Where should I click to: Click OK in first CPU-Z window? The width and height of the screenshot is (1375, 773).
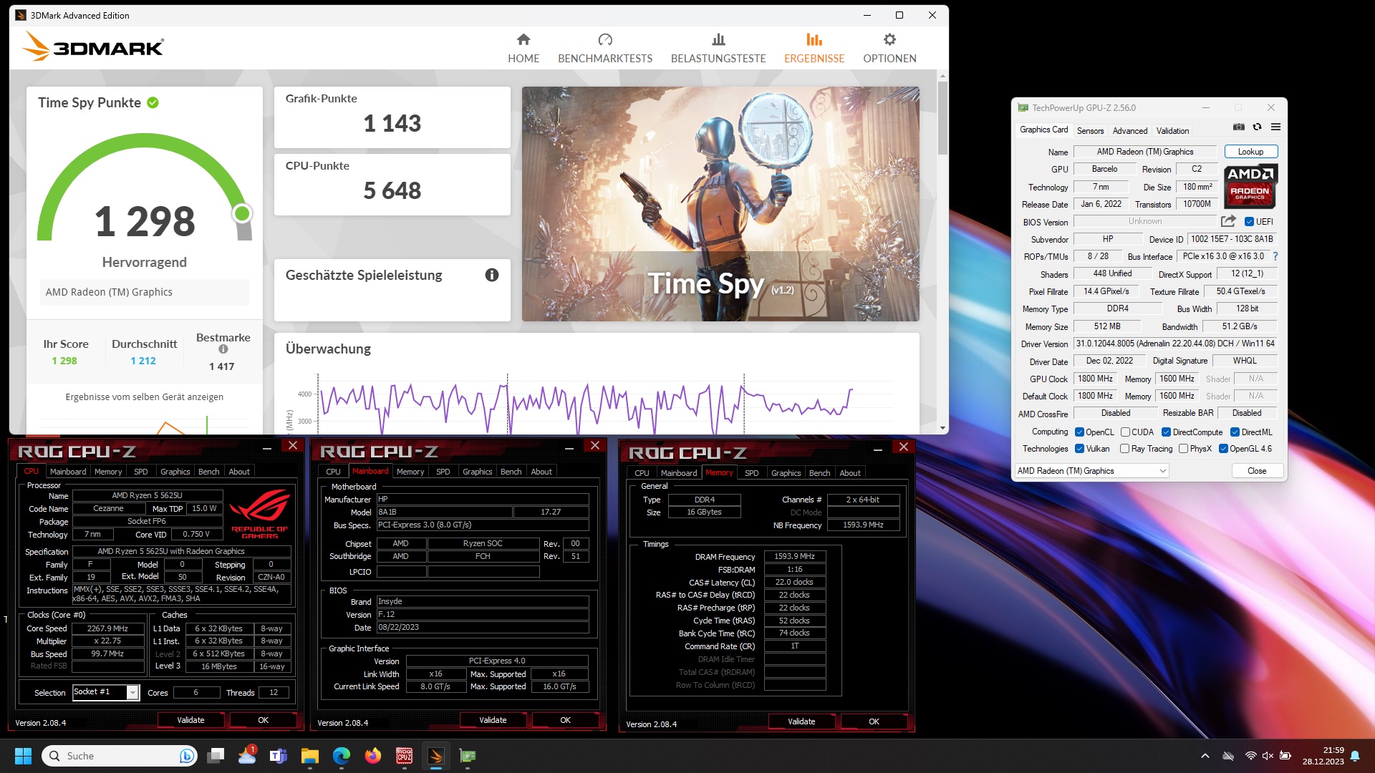[x=263, y=720]
